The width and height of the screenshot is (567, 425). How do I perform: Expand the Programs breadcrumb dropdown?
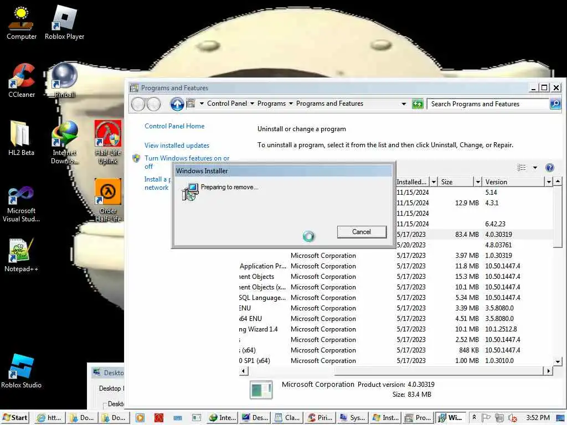coord(291,103)
